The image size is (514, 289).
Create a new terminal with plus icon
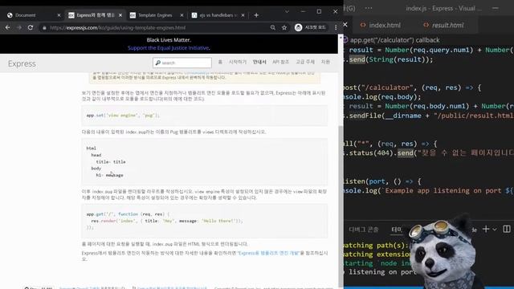485,229
